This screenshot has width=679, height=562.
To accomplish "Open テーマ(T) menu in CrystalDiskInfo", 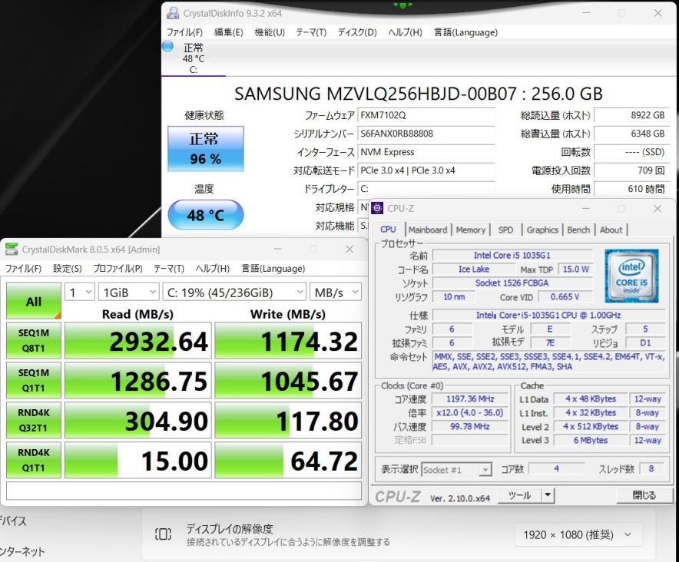I will coord(311,32).
